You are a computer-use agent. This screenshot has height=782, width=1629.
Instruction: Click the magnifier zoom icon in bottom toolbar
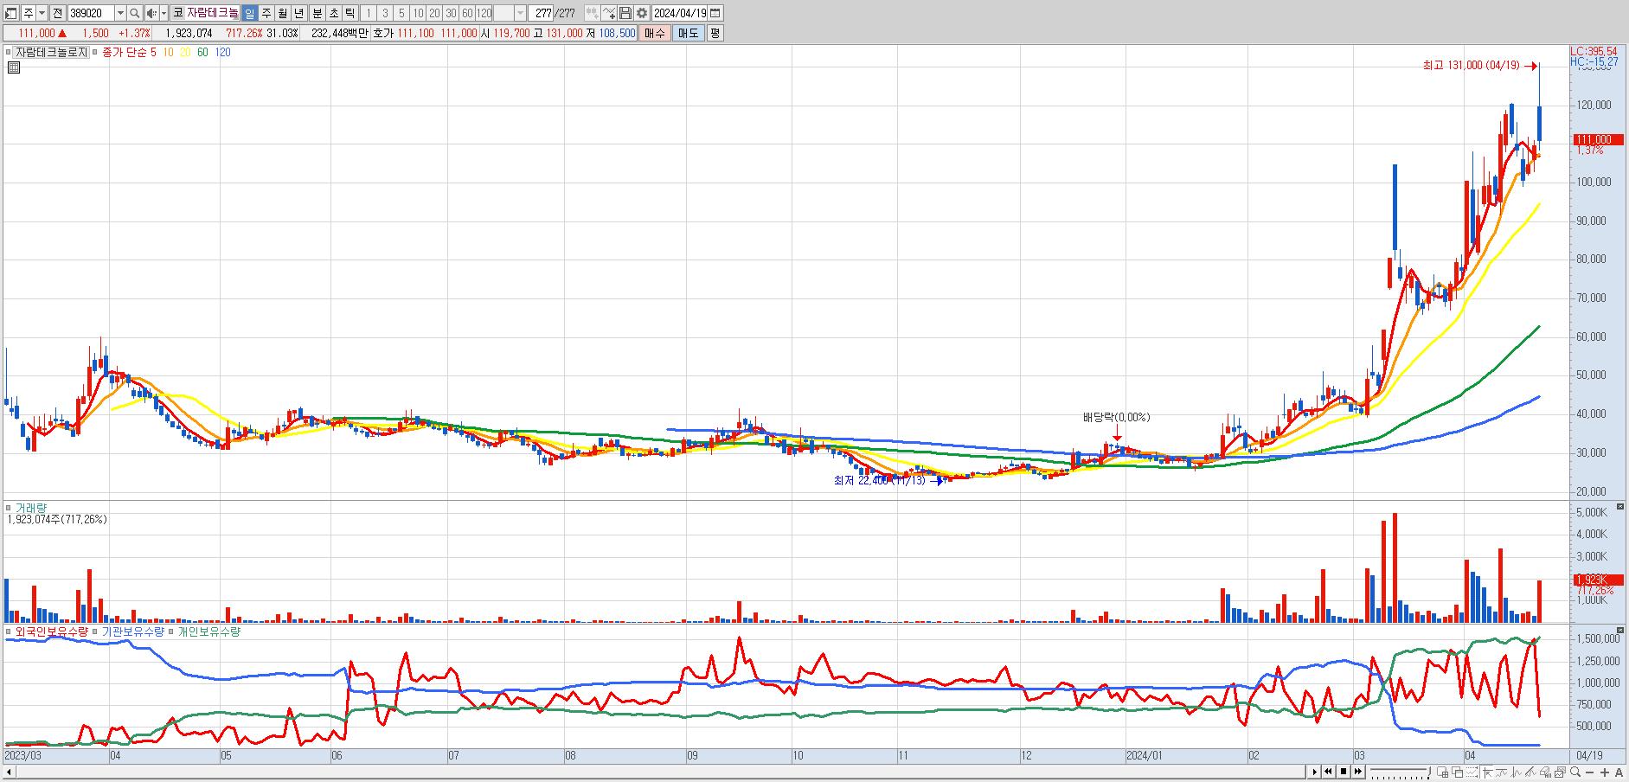coord(1575,772)
